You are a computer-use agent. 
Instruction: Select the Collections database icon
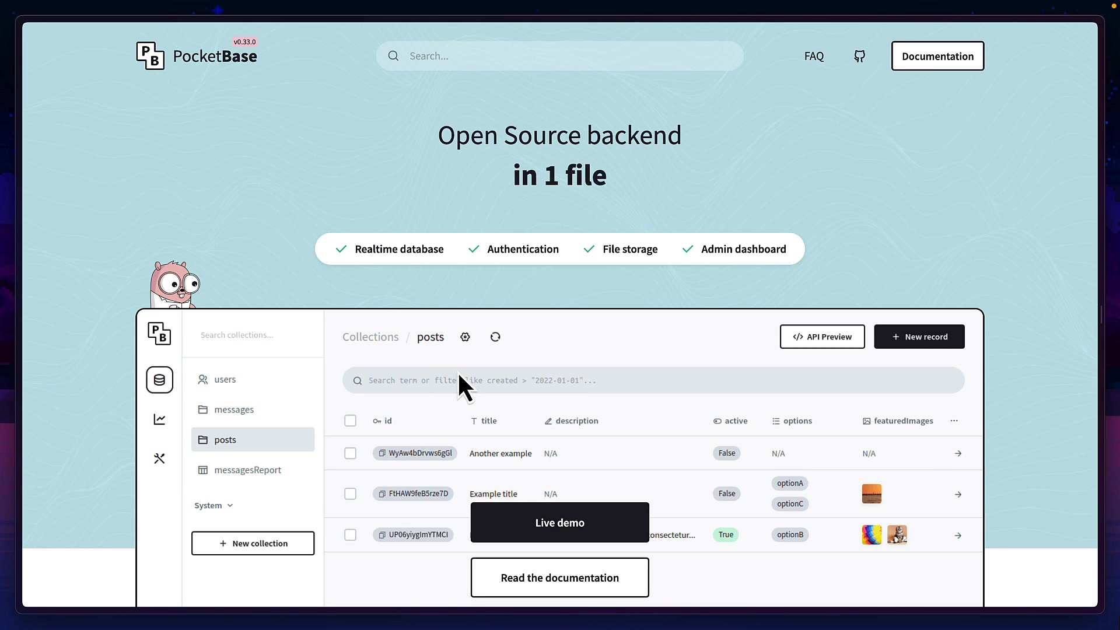click(159, 380)
